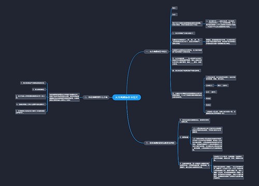
Task: Select the node starting with 二、双方共同财产
Action: [x=183, y=33]
